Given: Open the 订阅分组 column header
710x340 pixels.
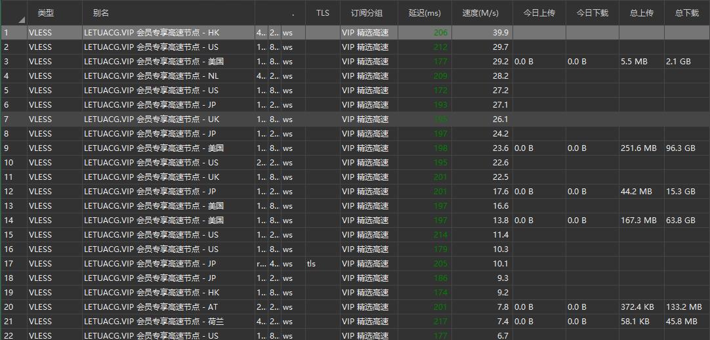Looking at the screenshot, I should 367,12.
